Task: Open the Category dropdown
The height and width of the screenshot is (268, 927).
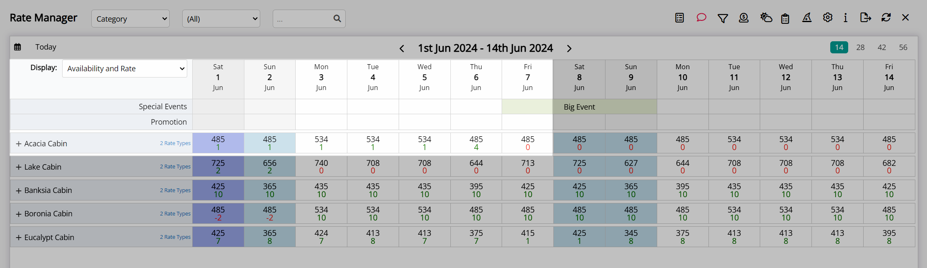Action: 131,19
